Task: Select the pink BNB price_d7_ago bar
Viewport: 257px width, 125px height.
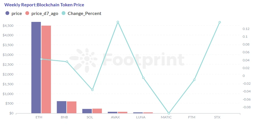Action: 72,107
